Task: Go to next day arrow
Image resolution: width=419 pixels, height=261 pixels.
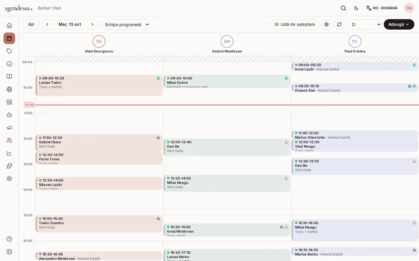Action: point(93,24)
